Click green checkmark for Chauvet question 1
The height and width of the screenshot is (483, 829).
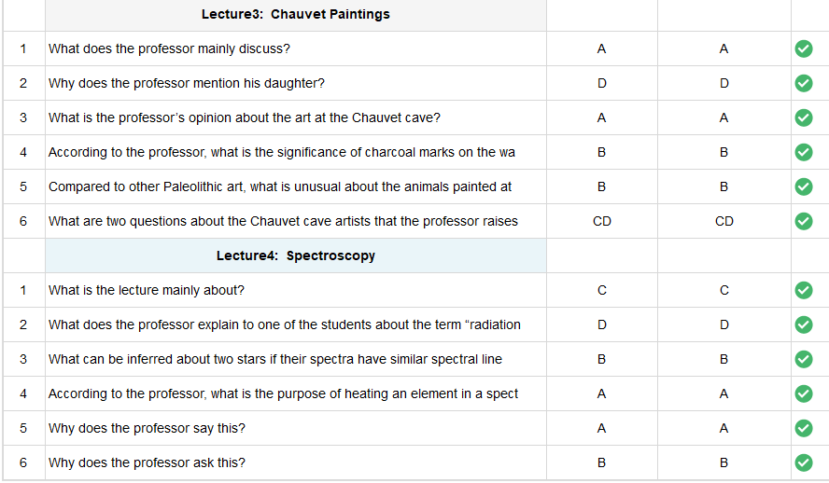[x=803, y=48]
